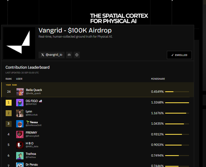Click the Enrolled button
206x167 pixels.
pos(179,55)
